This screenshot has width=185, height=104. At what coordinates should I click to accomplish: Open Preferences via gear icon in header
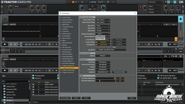(169, 2)
